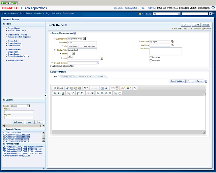Open the Navigator menu
The image size is (216, 173).
pyautogui.click(x=13, y=14)
